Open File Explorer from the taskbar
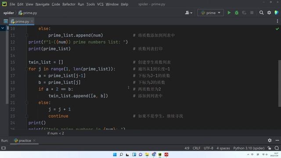Image resolution: width=281 pixels, height=158 pixels. click(x=147, y=154)
